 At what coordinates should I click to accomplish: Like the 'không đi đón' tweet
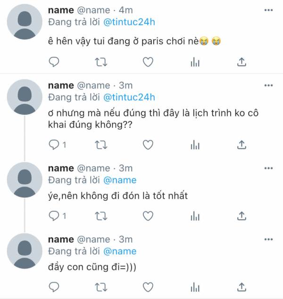(148, 216)
